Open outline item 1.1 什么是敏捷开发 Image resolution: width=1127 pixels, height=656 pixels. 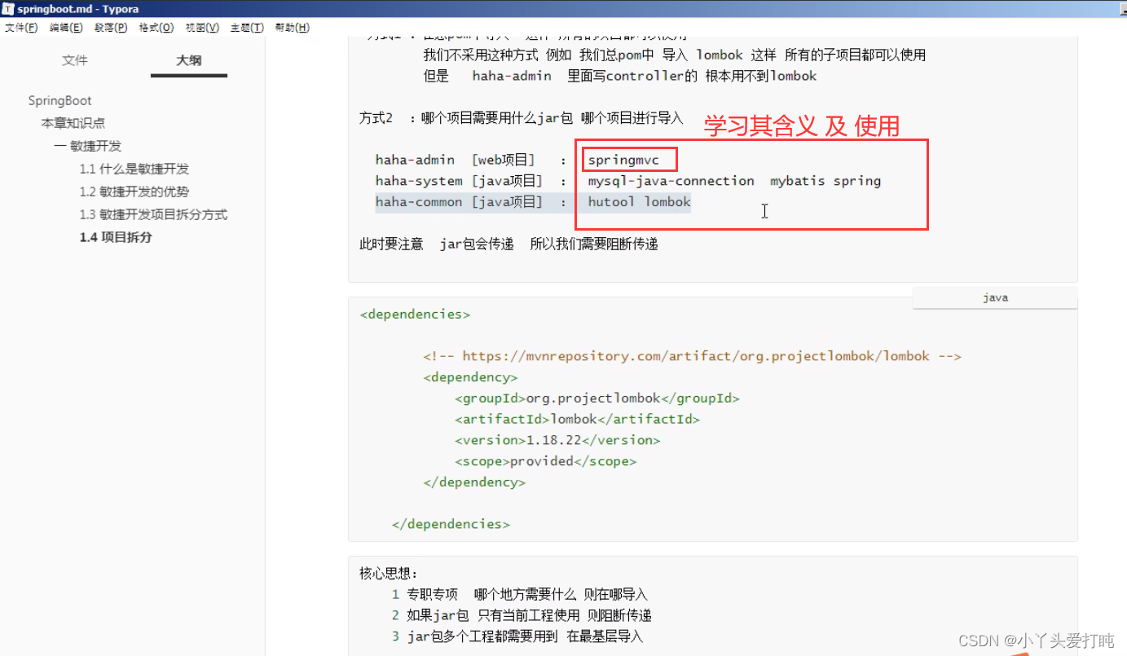[134, 169]
